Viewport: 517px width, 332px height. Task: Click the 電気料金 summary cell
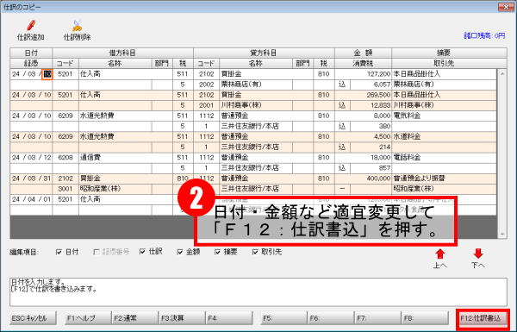pyautogui.click(x=444, y=116)
